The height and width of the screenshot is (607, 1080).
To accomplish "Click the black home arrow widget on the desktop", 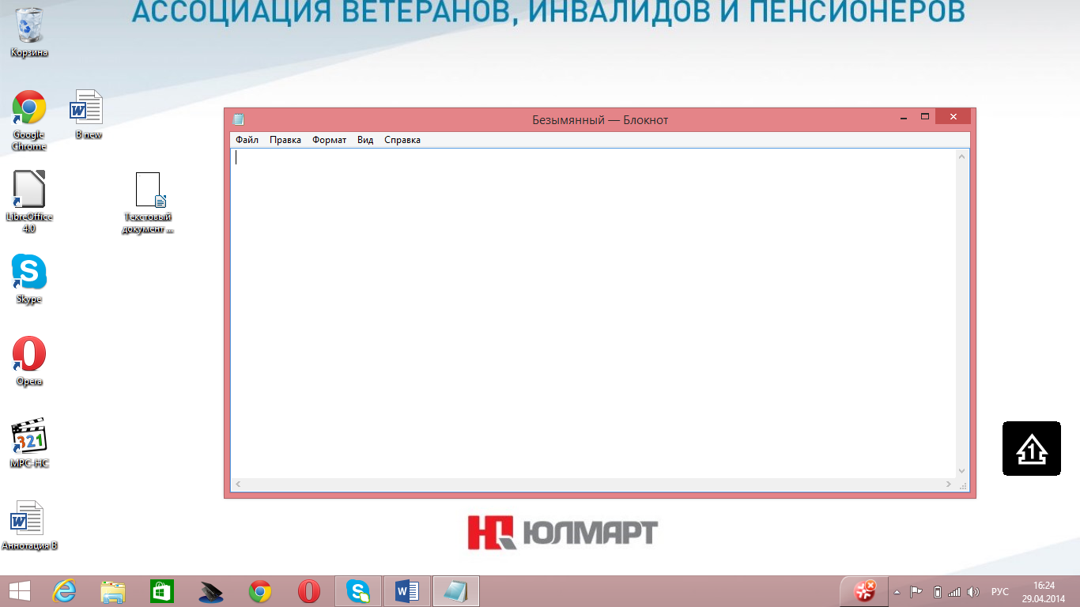I will click(1032, 448).
